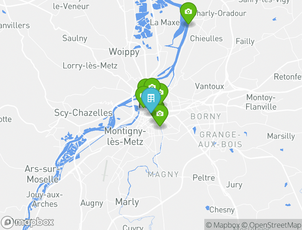Select the GRANGE-AUX-BOIS district label

point(220,139)
